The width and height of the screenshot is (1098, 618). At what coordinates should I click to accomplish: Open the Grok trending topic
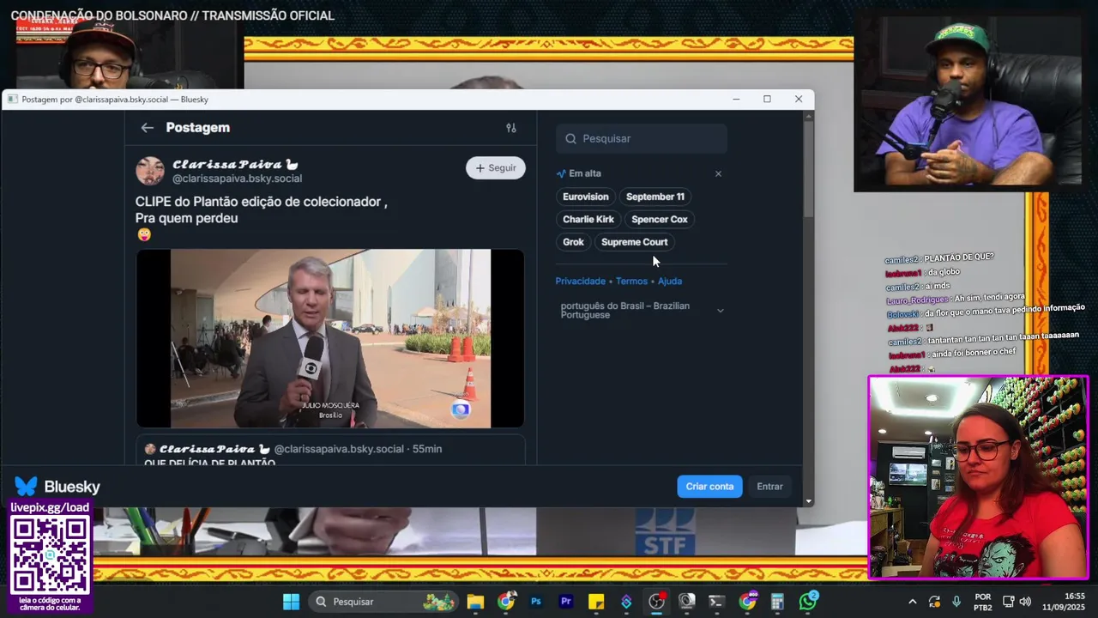[x=574, y=242]
